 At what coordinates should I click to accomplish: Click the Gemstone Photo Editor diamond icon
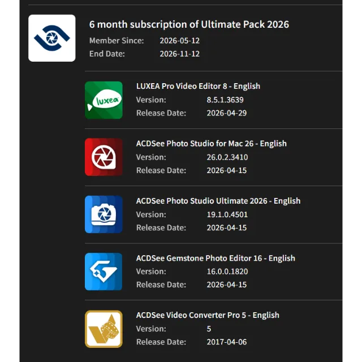point(104,271)
